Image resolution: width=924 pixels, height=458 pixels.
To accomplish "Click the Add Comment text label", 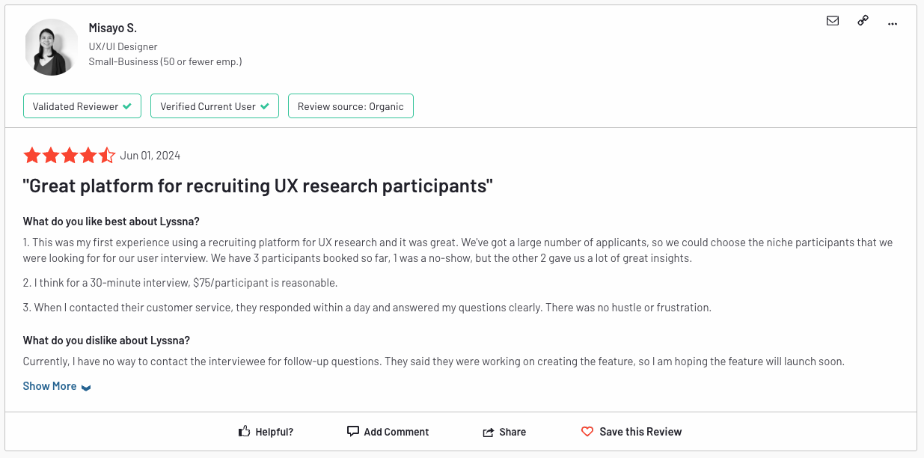I will [x=396, y=432].
